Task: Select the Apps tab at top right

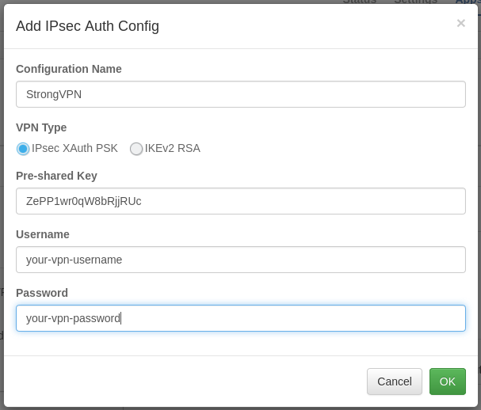Action: coord(468,2)
